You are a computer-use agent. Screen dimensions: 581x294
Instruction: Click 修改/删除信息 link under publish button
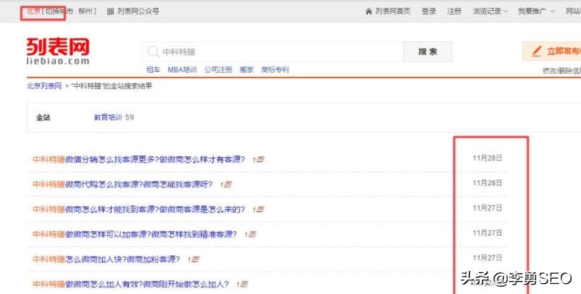[561, 71]
